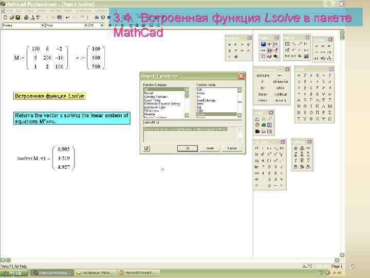The height and width of the screenshot is (278, 370).
Task: Click Add Line in the Programming palette
Action: pos(263,75)
